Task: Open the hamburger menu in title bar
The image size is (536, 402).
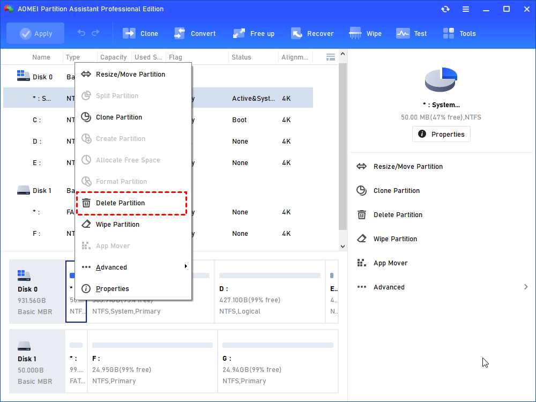Action: 466,9
